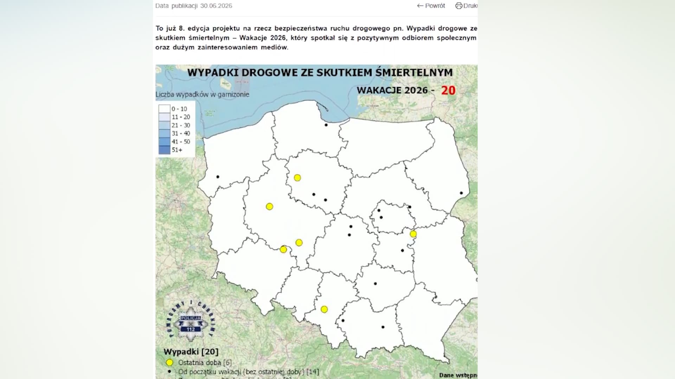Click the back arrow icon beside Powrót
The width and height of the screenshot is (675, 379).
coord(420,6)
